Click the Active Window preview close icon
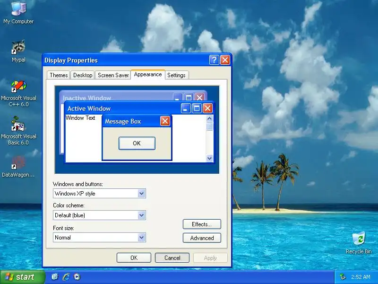Viewport: 378px width, 284px height. pos(207,108)
